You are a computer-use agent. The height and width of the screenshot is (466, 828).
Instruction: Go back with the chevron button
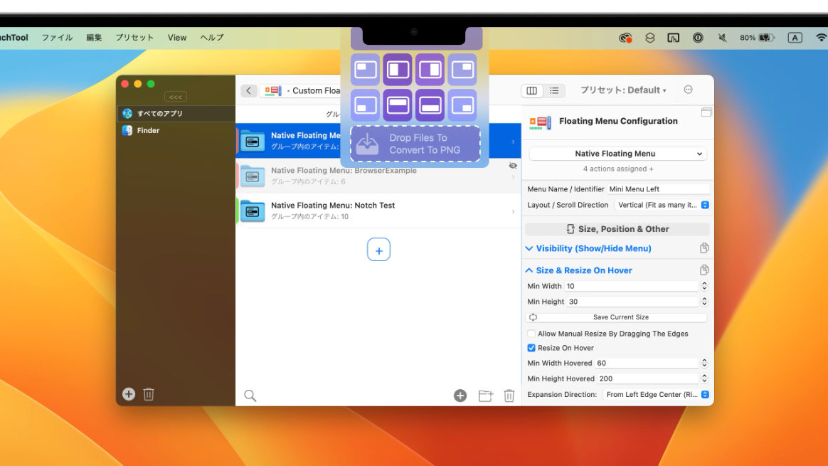[x=249, y=90]
